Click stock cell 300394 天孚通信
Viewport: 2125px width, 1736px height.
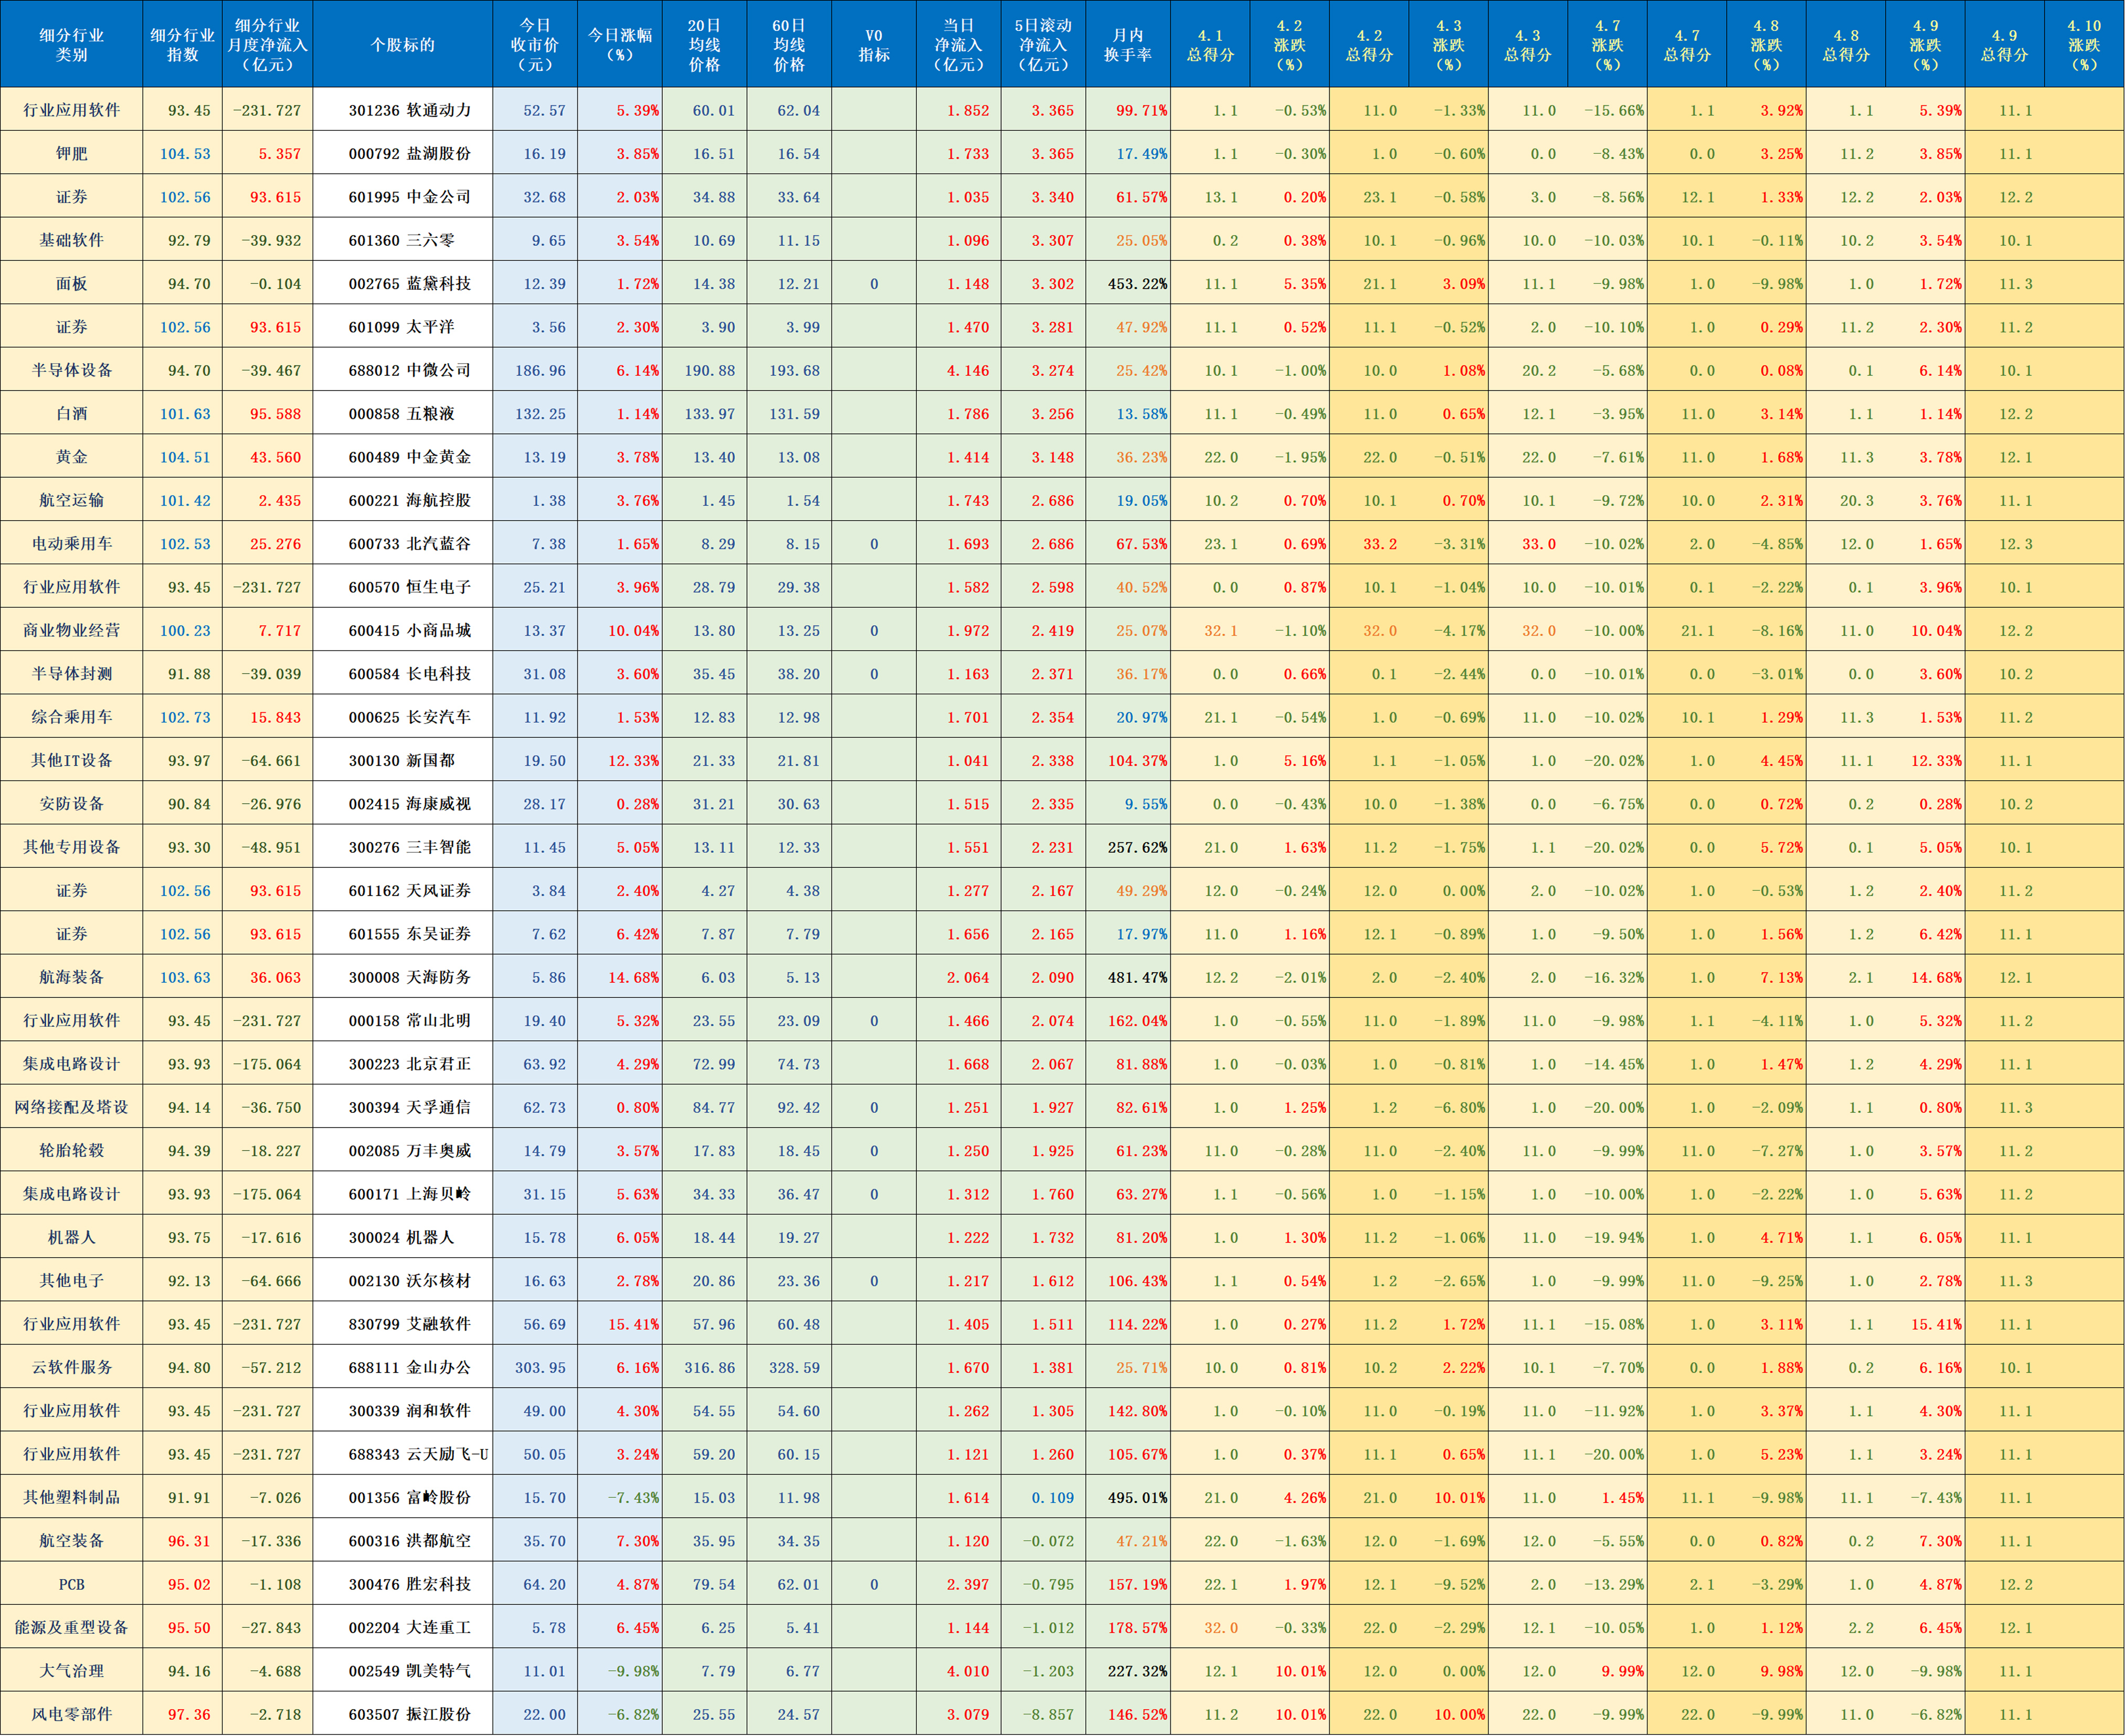(403, 1107)
